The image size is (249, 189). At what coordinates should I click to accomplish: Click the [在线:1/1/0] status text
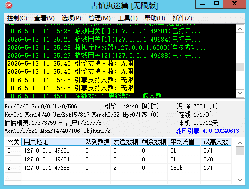pyautogui.click(x=194, y=115)
